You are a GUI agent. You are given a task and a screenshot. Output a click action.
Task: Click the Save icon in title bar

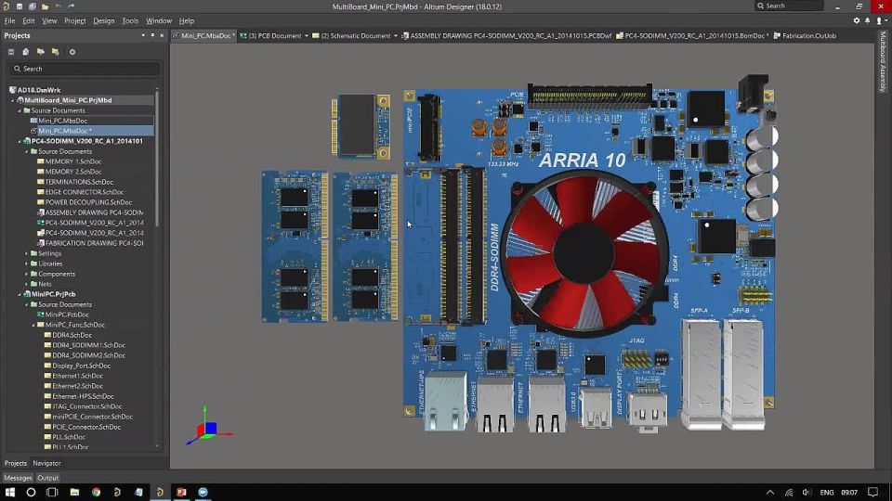(x=19, y=6)
